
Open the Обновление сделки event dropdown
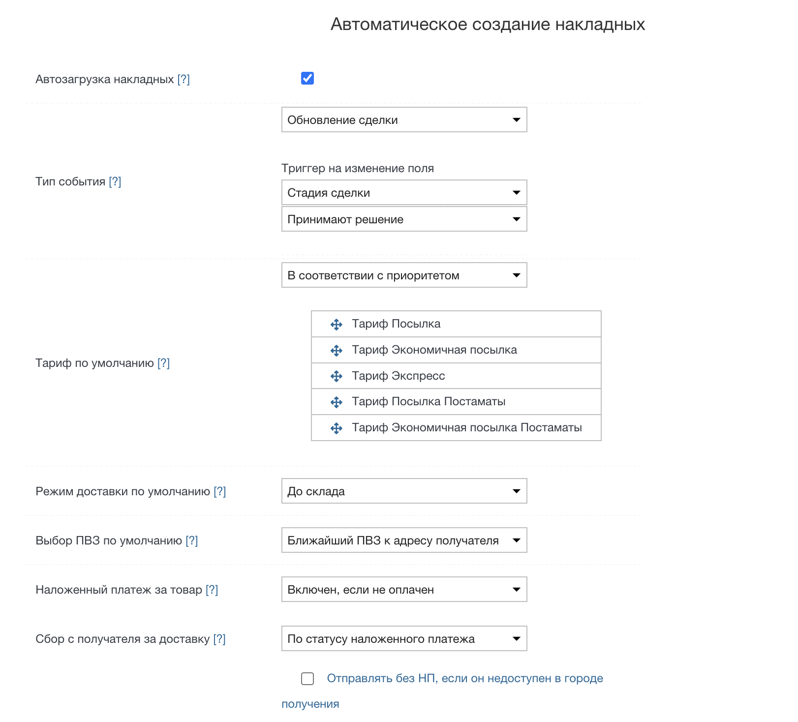[x=404, y=120]
